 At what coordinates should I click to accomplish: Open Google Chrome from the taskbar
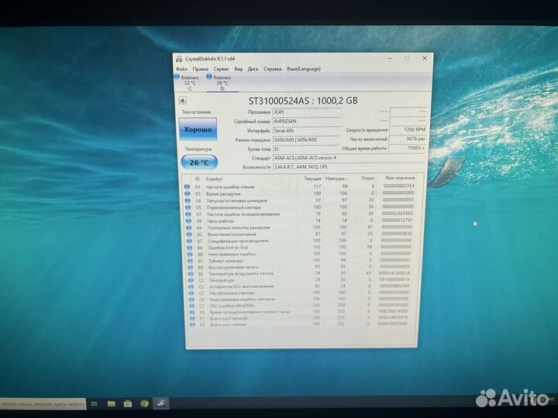pos(144,403)
